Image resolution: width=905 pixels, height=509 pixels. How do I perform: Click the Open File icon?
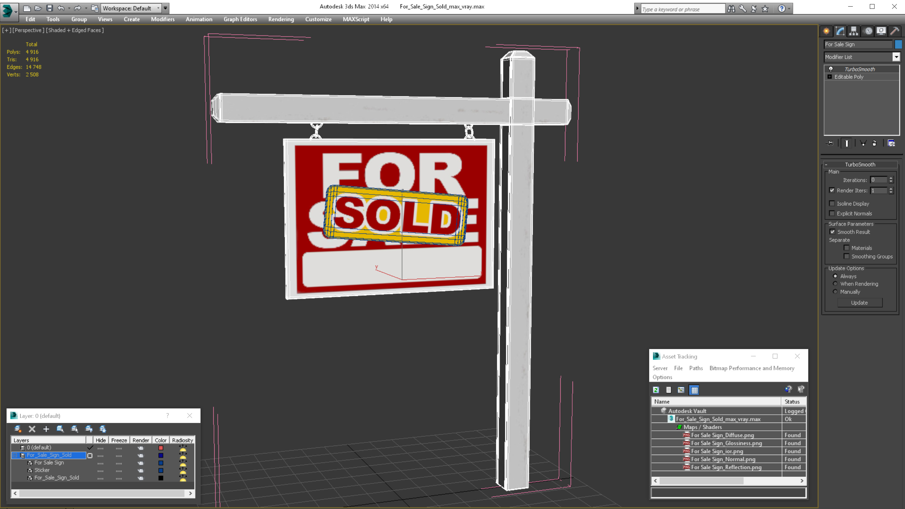tap(38, 8)
